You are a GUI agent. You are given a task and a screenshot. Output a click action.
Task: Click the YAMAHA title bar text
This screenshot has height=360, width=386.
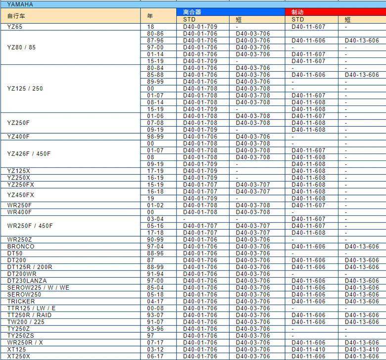(20, 4)
